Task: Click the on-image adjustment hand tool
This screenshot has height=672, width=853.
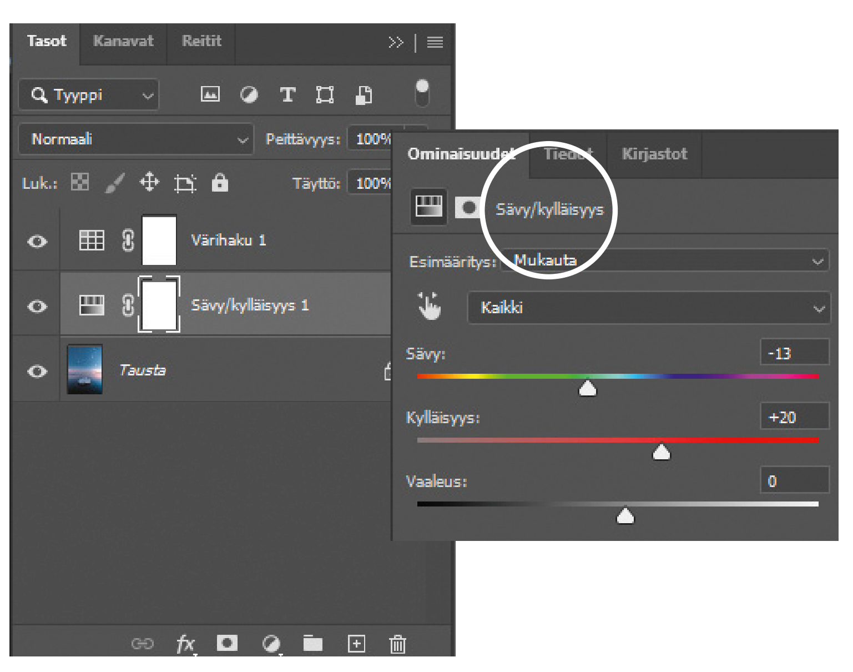Action: click(x=429, y=307)
